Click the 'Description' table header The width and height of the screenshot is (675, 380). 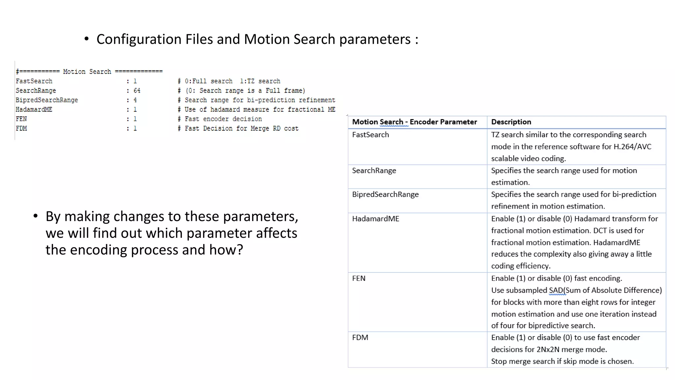click(511, 122)
